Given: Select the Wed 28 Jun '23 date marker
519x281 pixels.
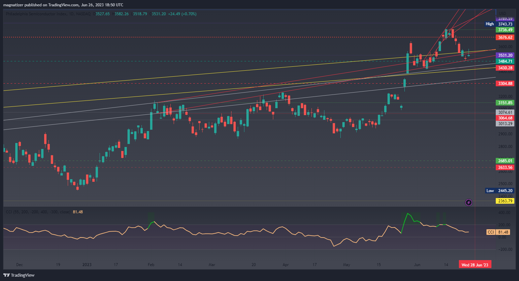Looking at the screenshot, I should click(475, 265).
